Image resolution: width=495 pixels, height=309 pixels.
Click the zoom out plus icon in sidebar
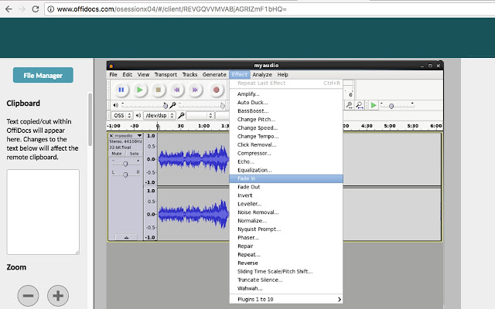click(59, 295)
